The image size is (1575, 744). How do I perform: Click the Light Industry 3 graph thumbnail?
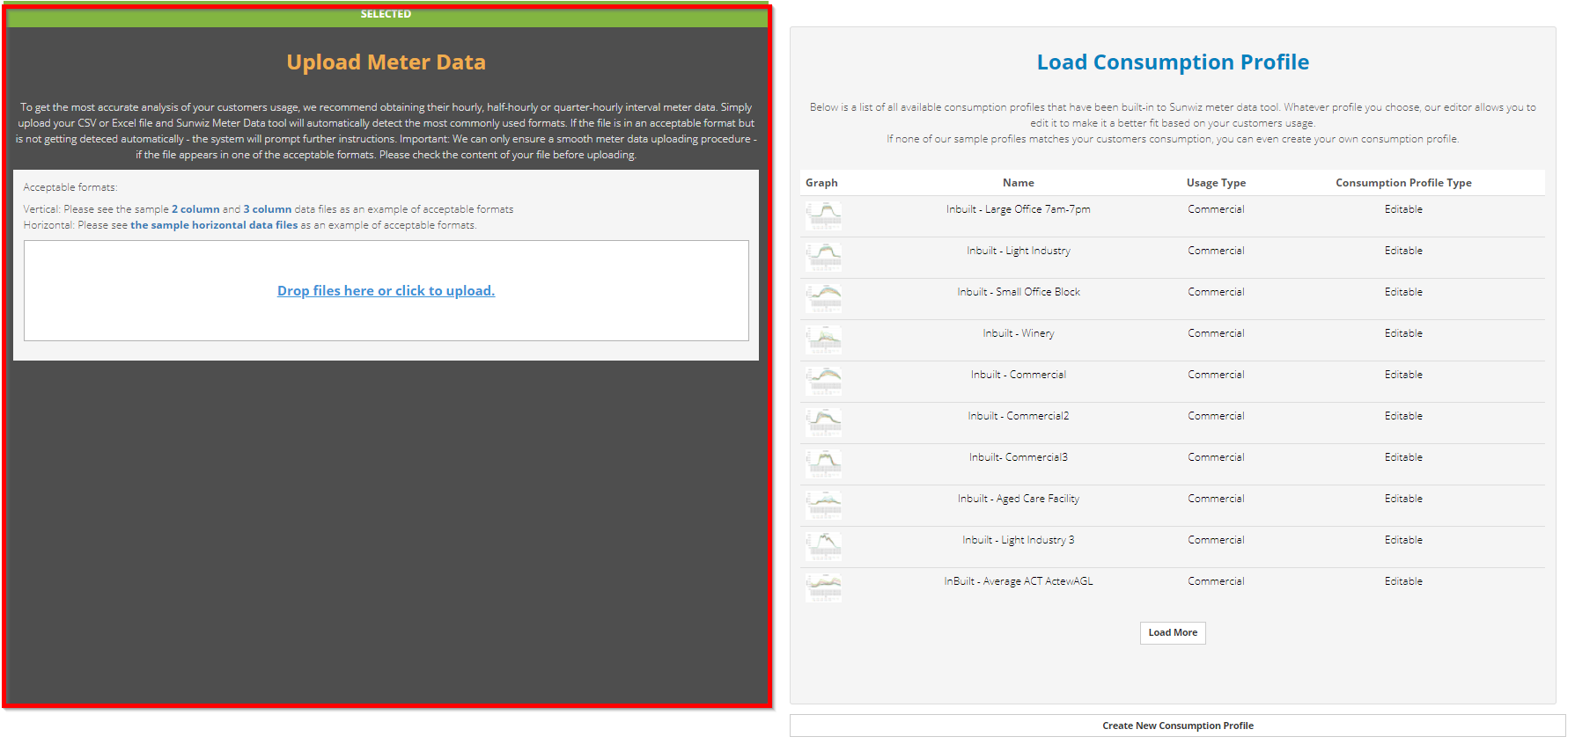(x=824, y=546)
